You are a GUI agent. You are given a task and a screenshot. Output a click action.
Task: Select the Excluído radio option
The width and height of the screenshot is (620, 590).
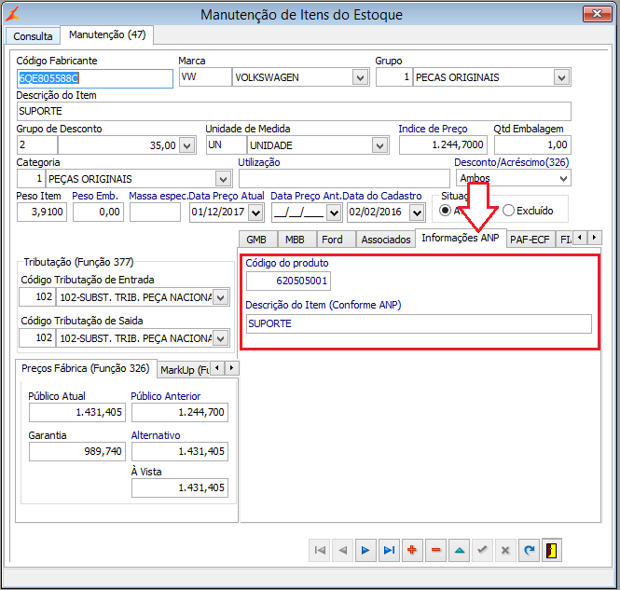pos(509,211)
